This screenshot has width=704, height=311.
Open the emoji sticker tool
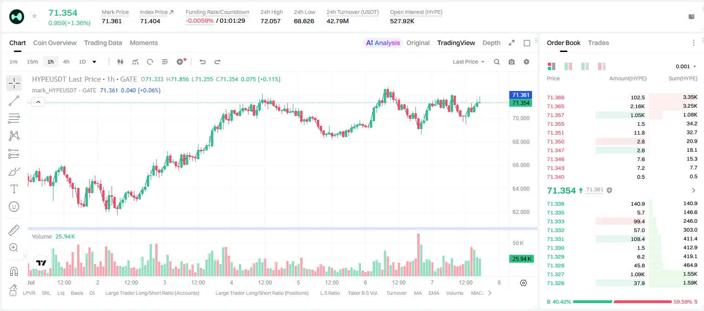[x=14, y=207]
